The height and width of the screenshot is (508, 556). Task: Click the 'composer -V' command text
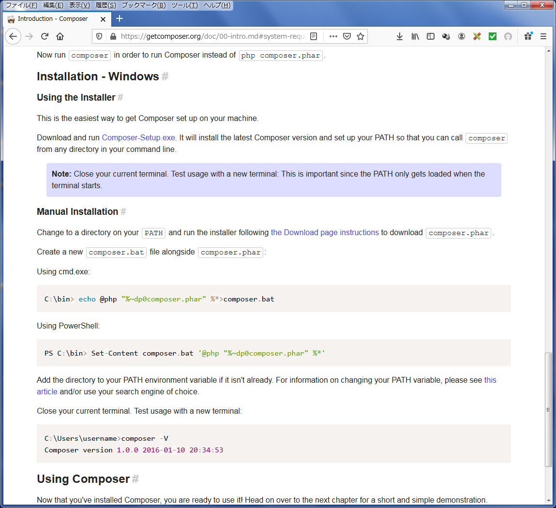coord(145,438)
